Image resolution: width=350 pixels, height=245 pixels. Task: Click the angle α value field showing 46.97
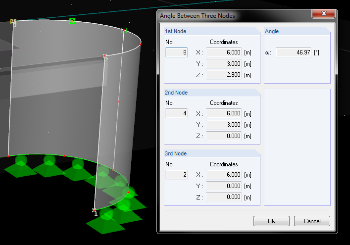294,52
